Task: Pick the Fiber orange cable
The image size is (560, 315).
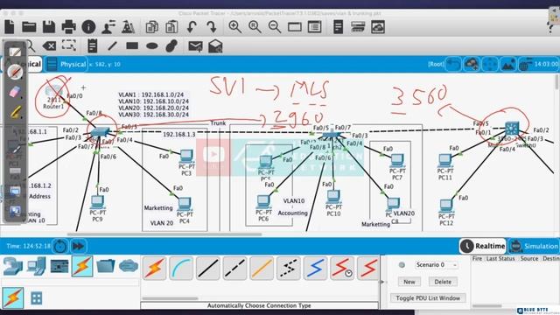Action: coord(262,269)
